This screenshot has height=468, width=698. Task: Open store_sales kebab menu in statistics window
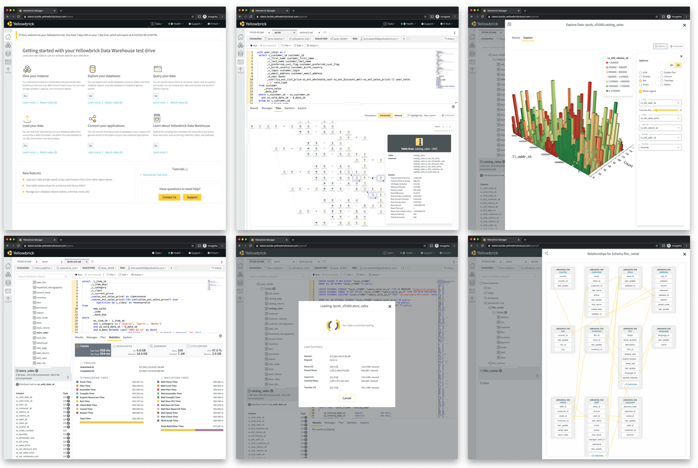pos(68,377)
